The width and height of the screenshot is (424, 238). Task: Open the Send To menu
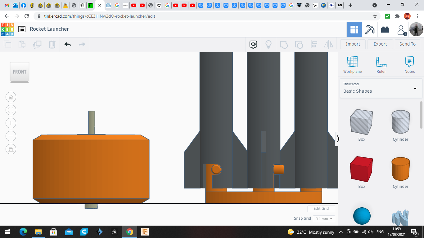407,44
